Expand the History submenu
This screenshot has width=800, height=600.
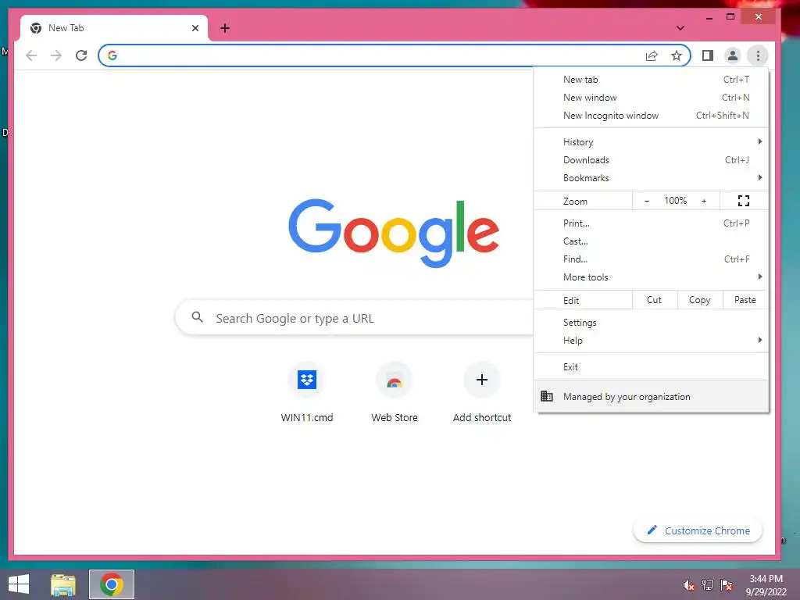(x=651, y=142)
